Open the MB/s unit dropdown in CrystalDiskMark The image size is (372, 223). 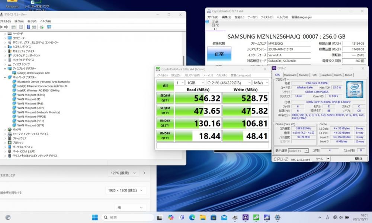[261, 83]
